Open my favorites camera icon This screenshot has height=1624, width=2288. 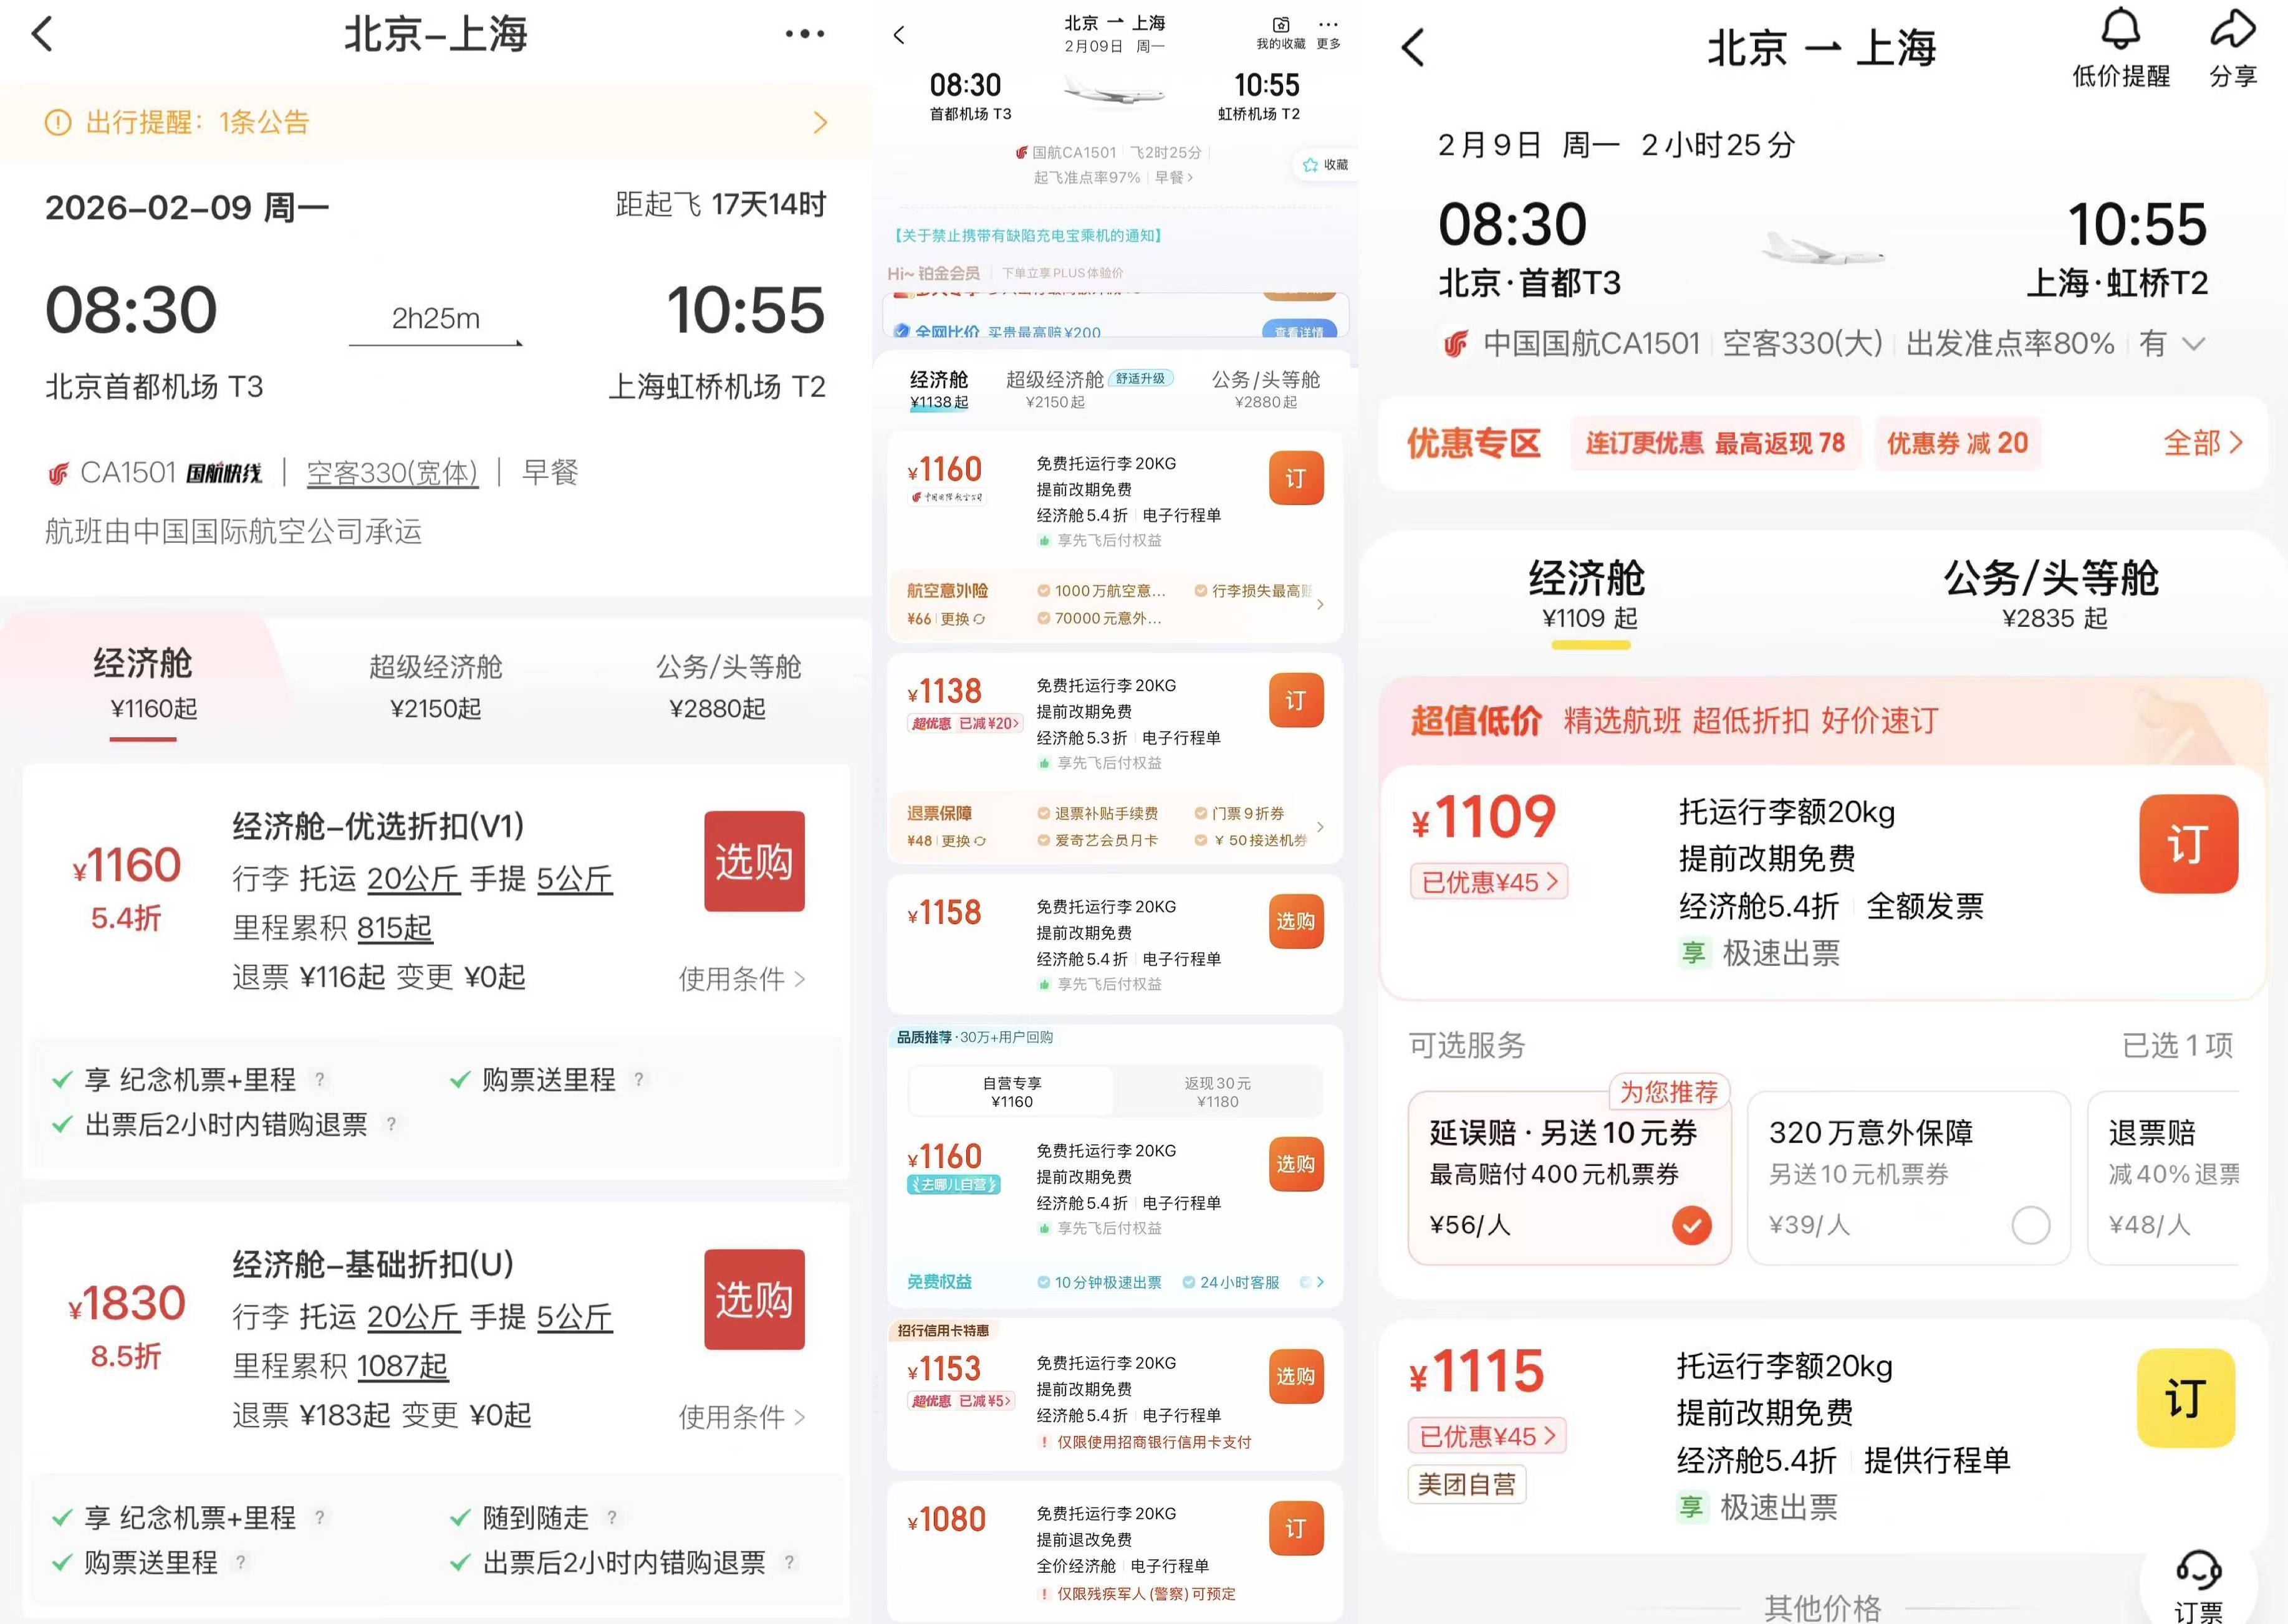[1281, 24]
